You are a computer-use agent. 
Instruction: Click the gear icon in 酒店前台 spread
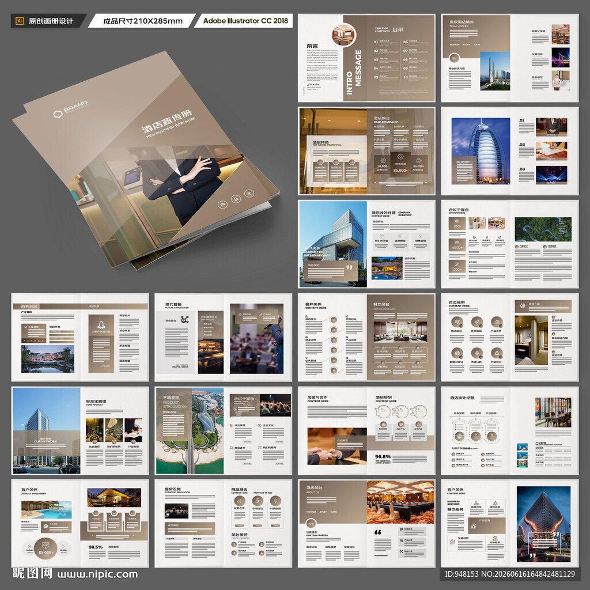[401, 157]
